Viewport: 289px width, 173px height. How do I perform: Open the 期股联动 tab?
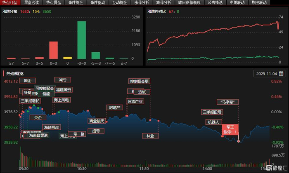259,2
